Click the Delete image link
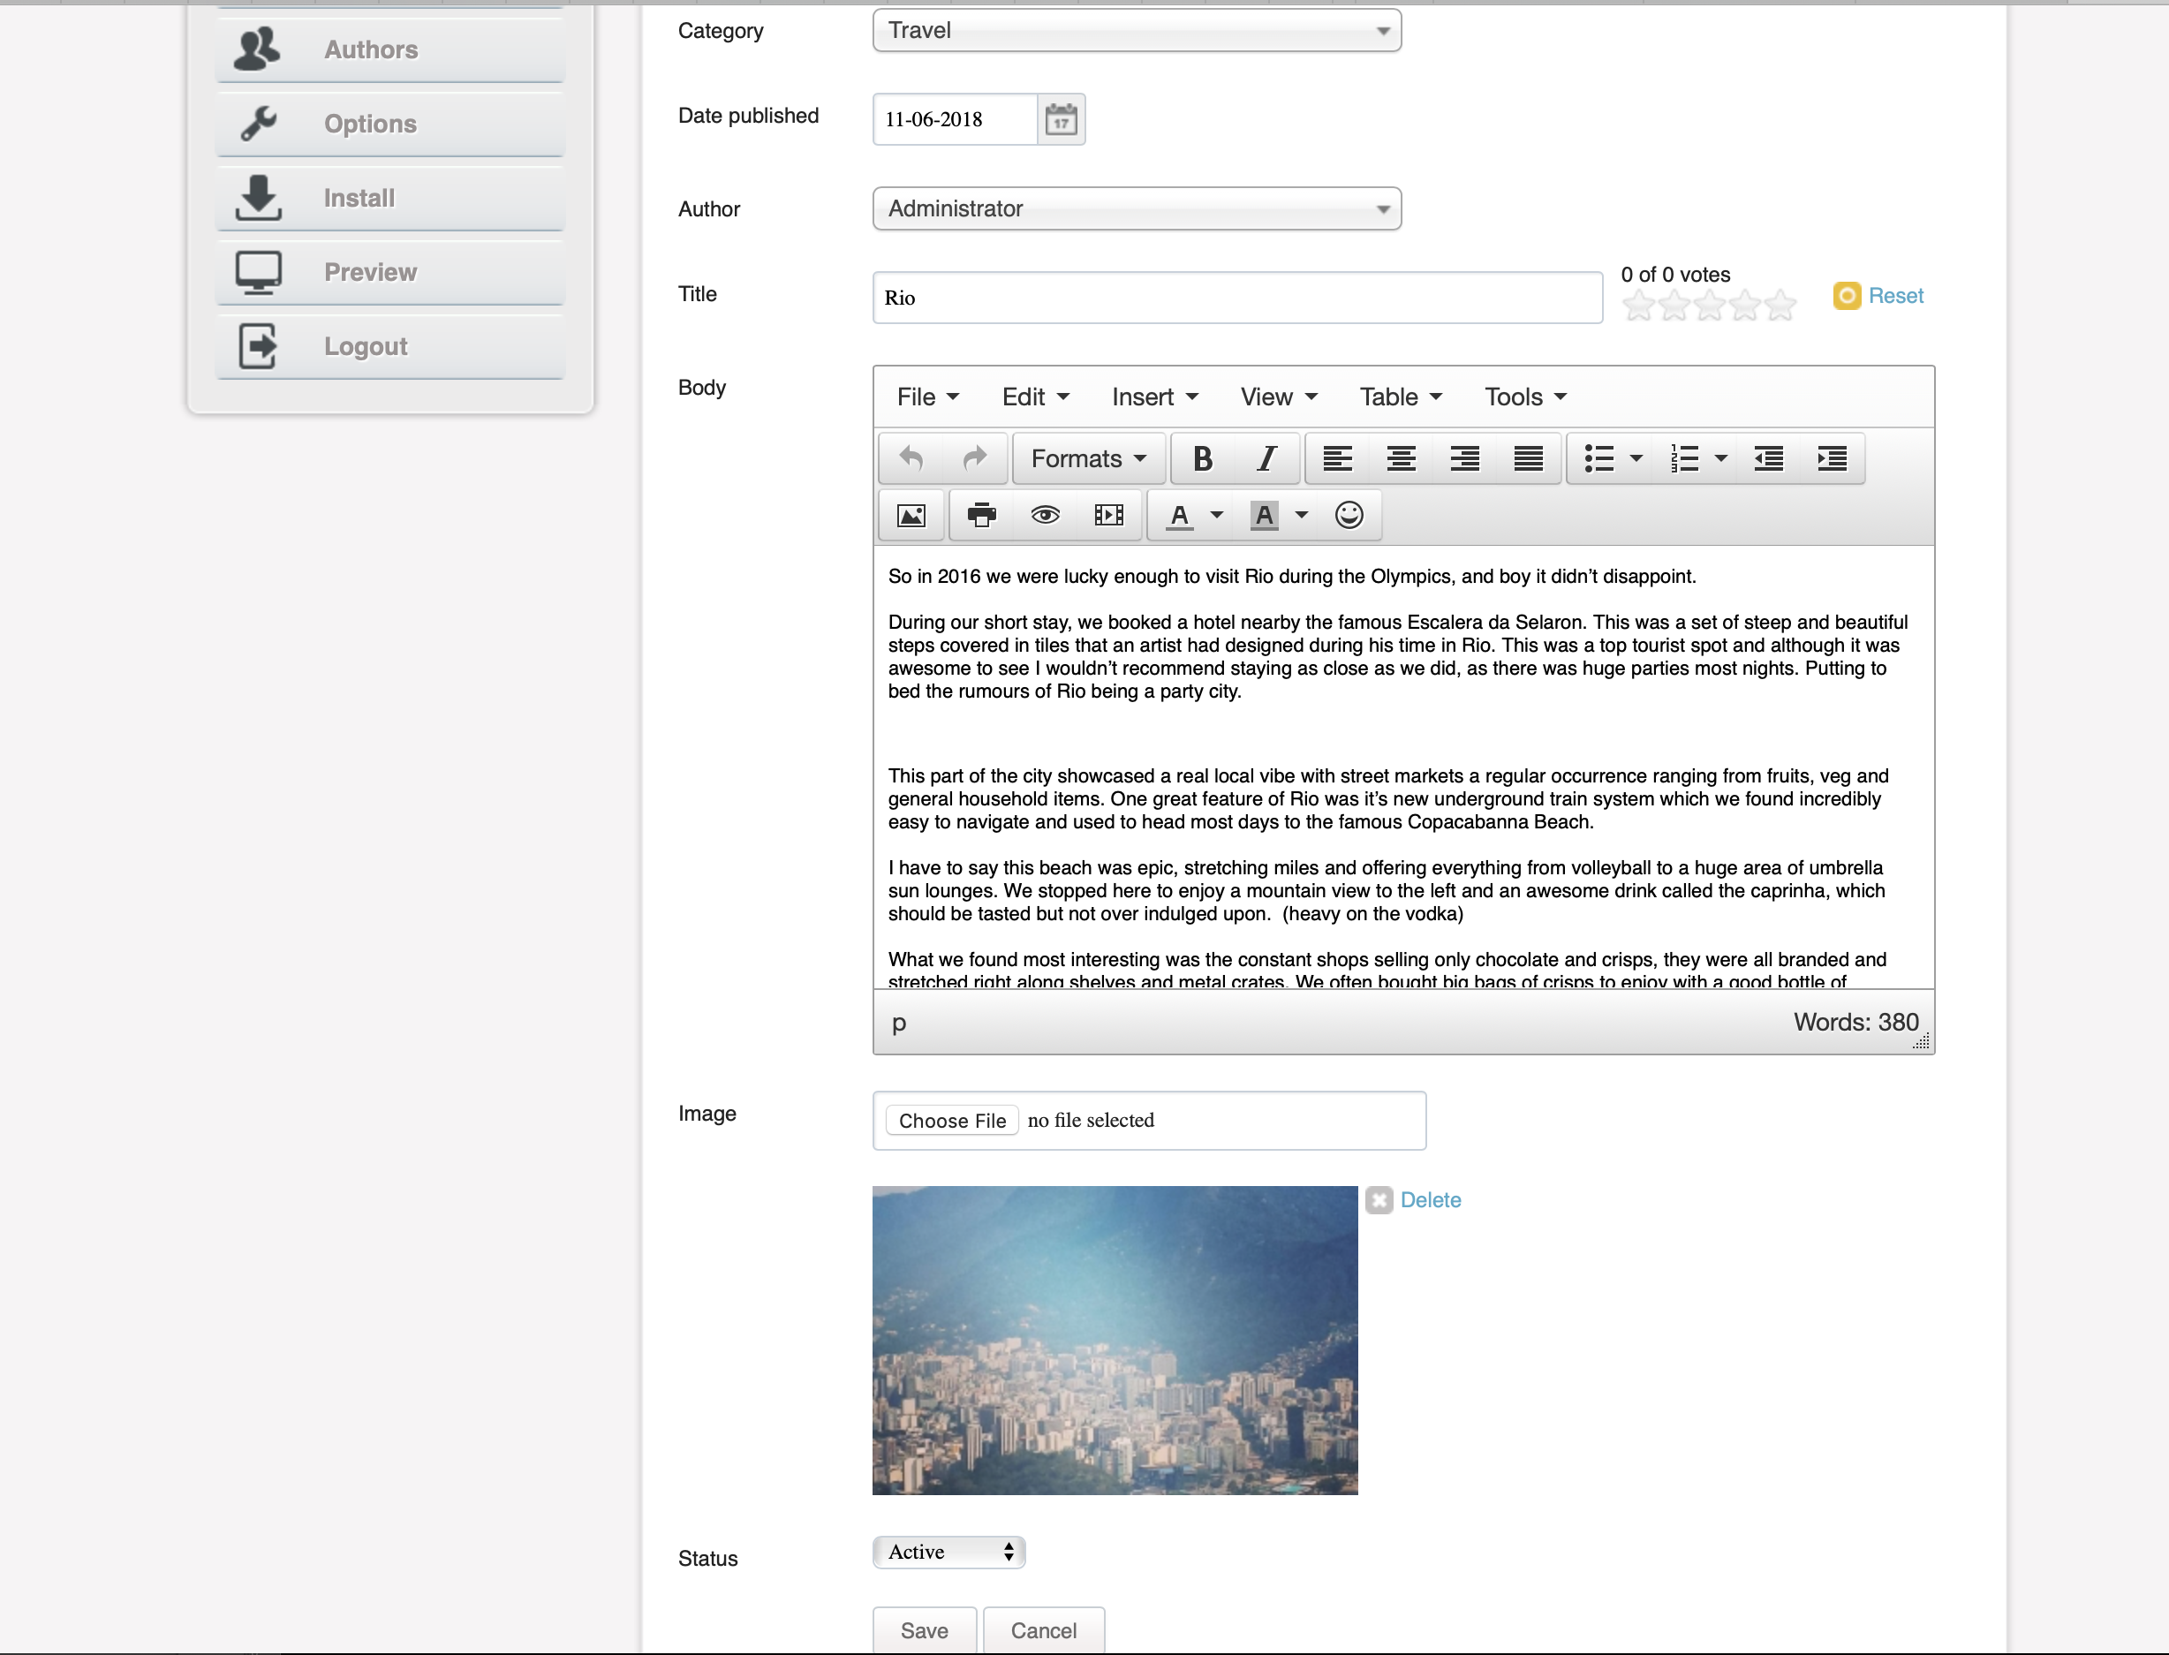The width and height of the screenshot is (2169, 1655). click(1429, 1200)
